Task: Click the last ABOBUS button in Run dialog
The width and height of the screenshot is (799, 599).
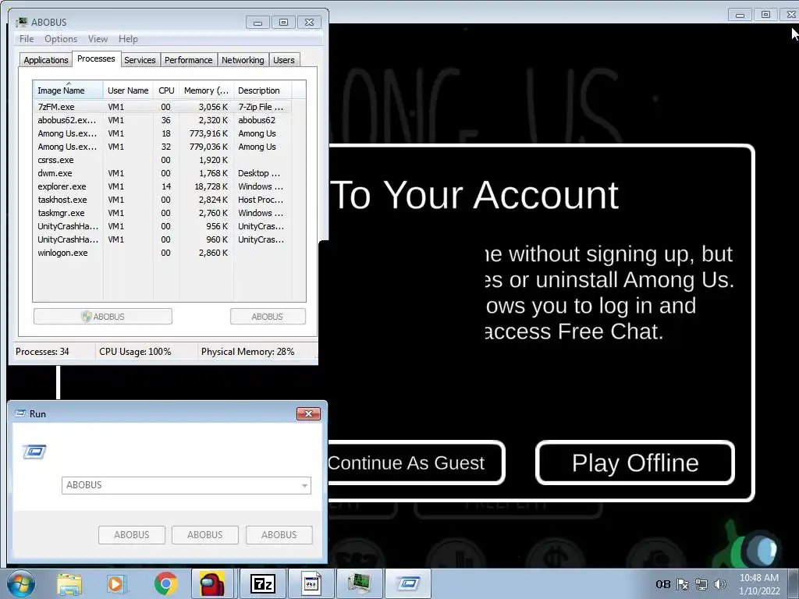Action: (x=279, y=535)
